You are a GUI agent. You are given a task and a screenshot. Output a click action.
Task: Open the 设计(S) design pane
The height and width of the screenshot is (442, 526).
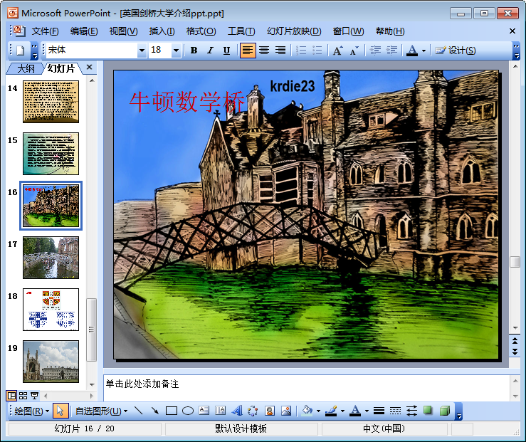pyautogui.click(x=456, y=51)
